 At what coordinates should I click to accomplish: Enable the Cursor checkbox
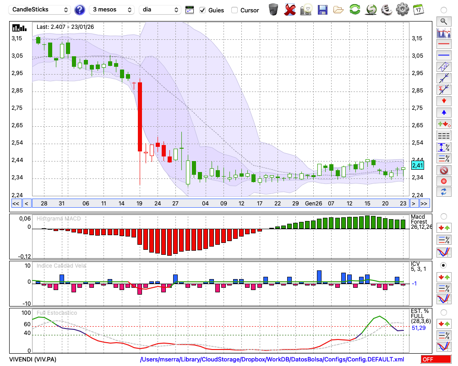(234, 10)
